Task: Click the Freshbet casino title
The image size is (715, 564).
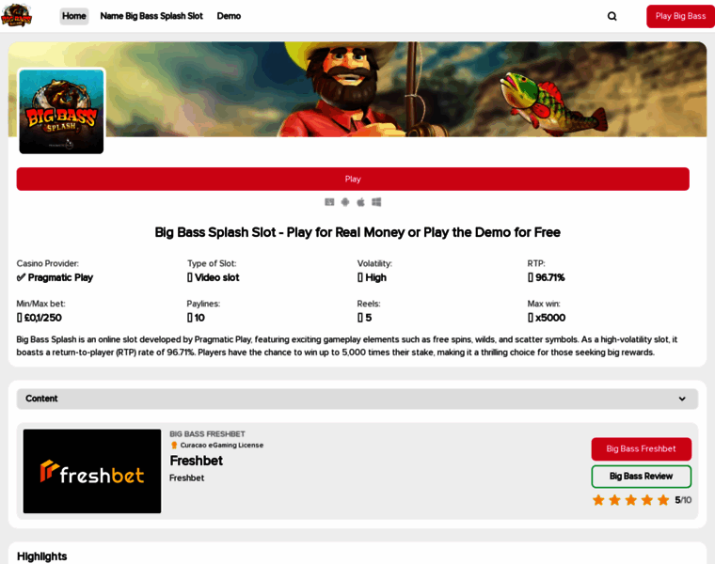Action: coord(196,461)
